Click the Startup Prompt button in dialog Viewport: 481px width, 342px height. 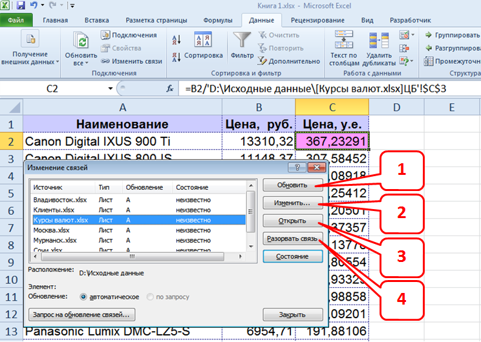[82, 315]
